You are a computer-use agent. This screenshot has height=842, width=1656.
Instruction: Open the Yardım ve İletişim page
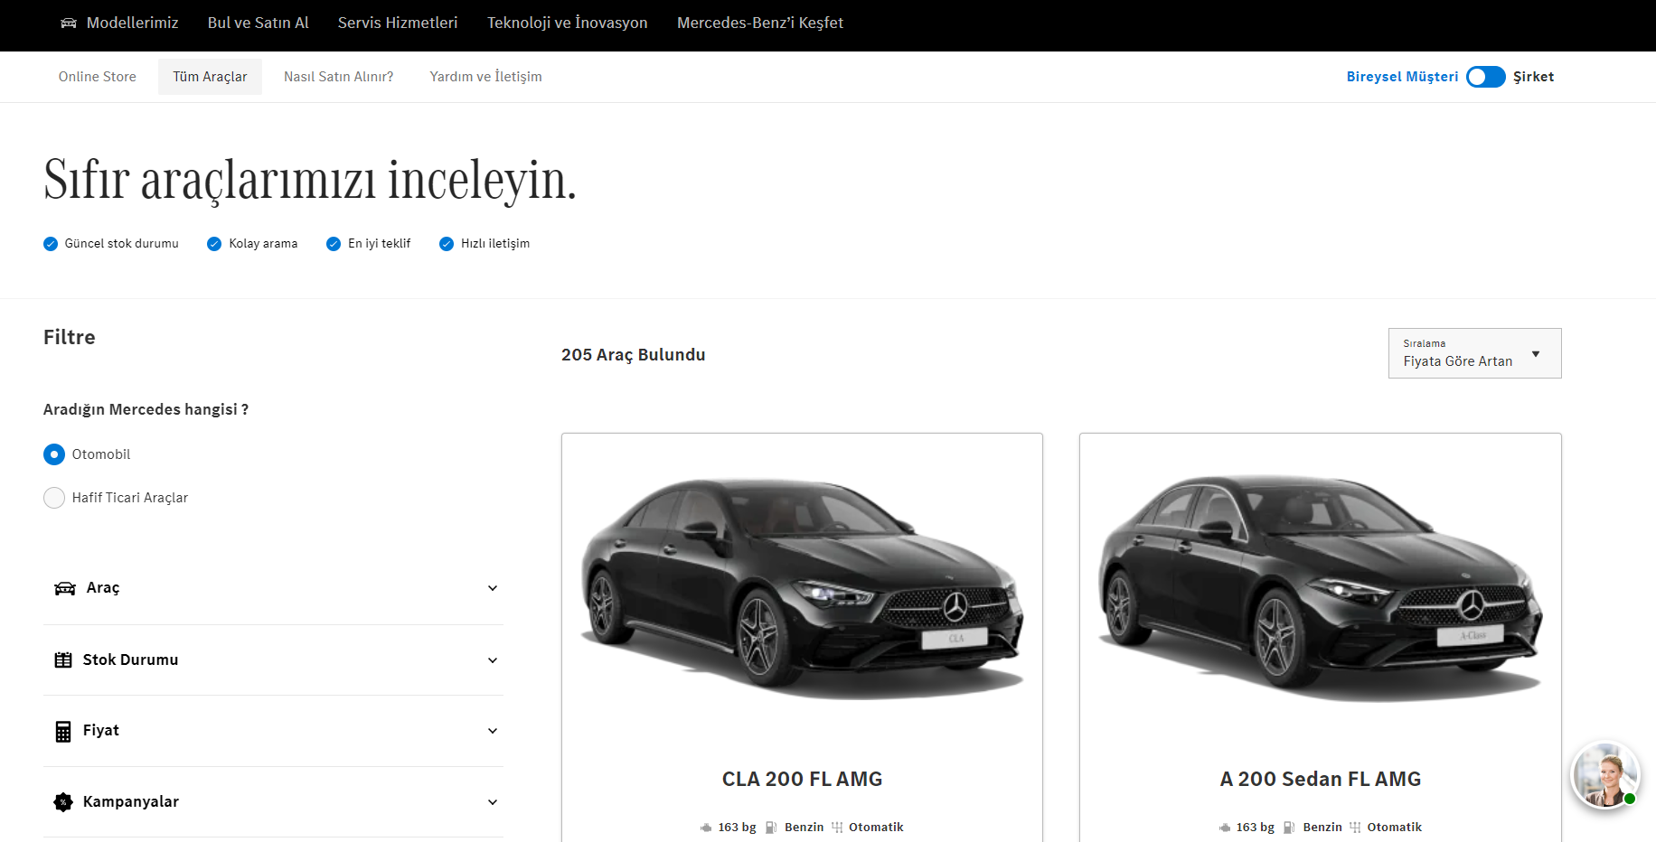coord(486,77)
